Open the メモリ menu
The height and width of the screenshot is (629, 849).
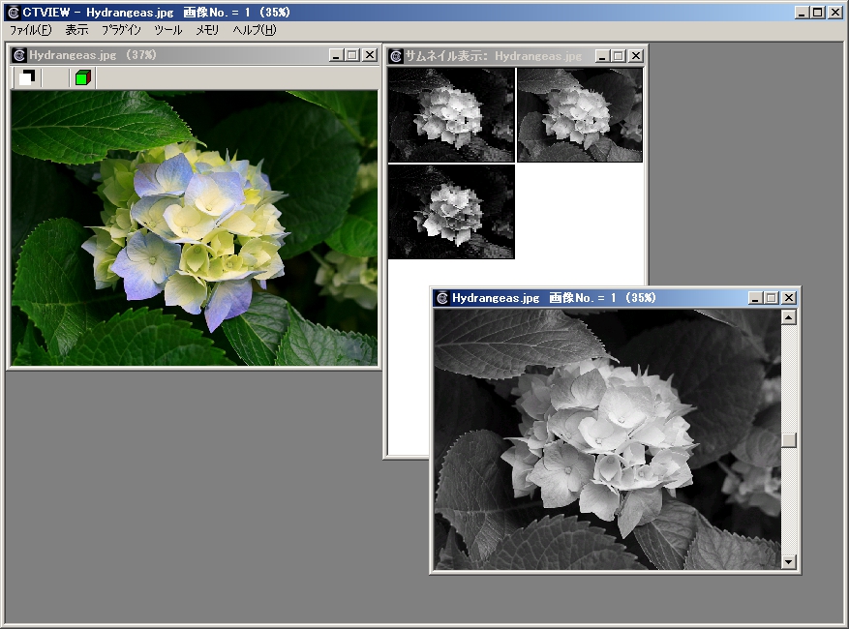tap(207, 30)
